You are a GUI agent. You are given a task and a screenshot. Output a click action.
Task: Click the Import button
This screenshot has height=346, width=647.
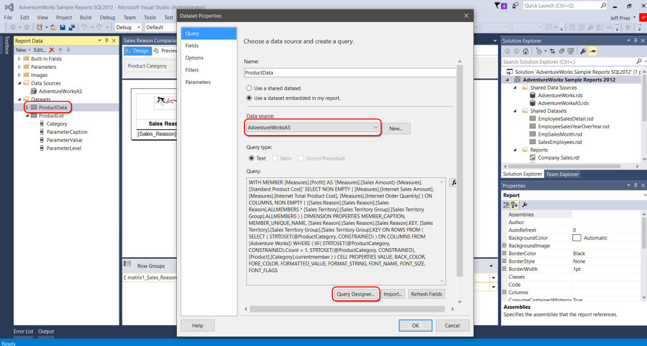click(x=392, y=294)
